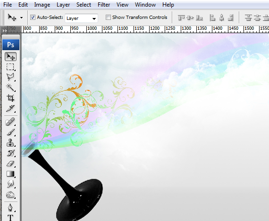Pick the Eraser tool
The image size is (269, 221).
[10, 164]
